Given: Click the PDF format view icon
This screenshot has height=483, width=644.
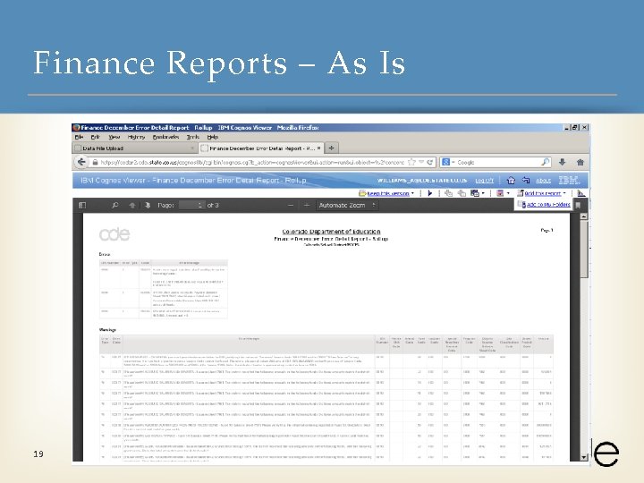Looking at the screenshot, I should point(500,193).
